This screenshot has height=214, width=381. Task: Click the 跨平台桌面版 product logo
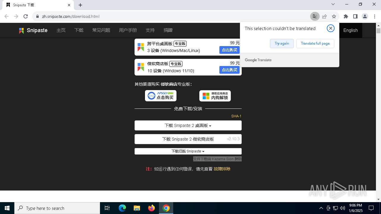click(141, 47)
